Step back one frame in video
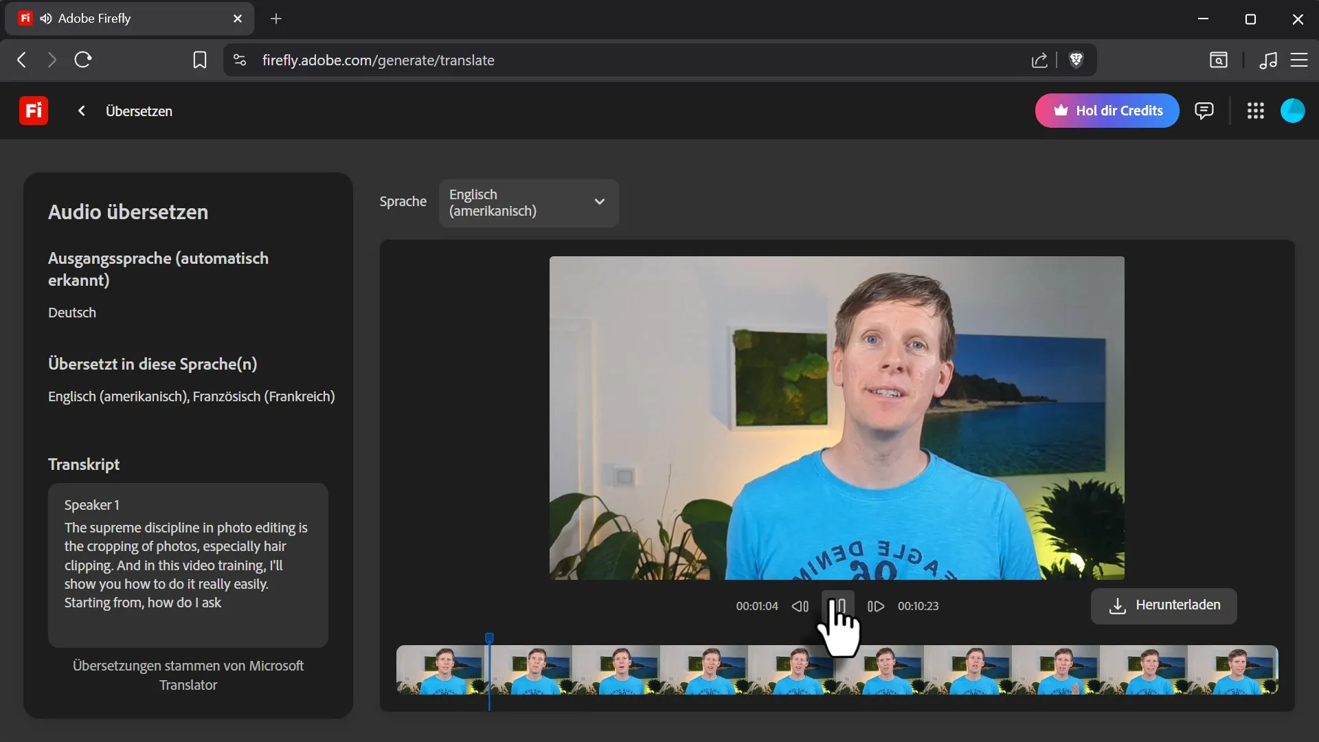This screenshot has width=1319, height=742. (x=800, y=606)
